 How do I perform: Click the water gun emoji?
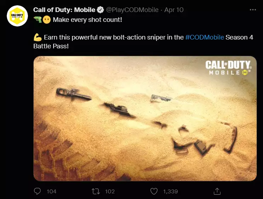37,19
